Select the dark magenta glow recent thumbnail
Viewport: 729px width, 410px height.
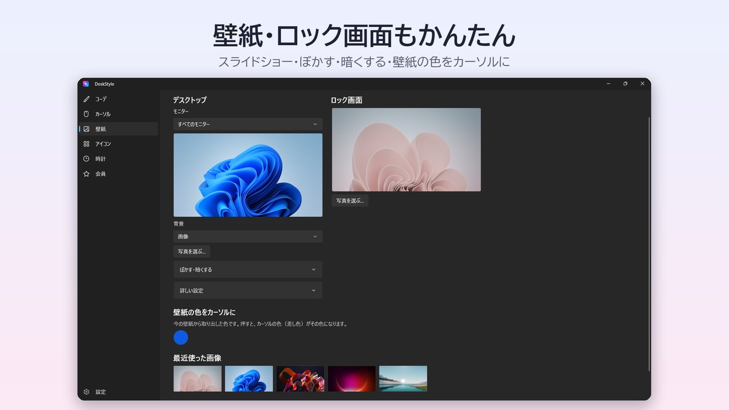(351, 379)
